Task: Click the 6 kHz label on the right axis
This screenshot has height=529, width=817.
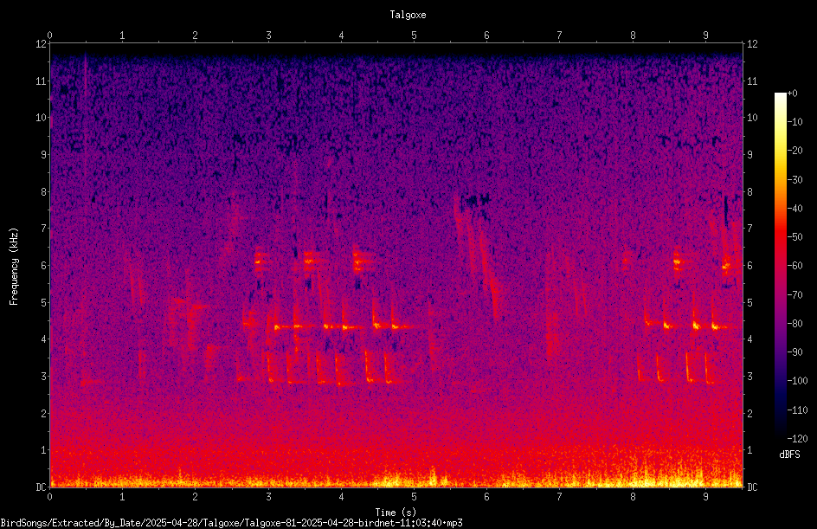Action: click(x=749, y=265)
